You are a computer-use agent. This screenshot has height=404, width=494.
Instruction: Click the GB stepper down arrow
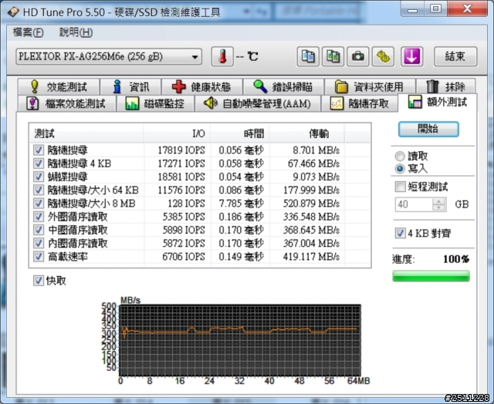439,207
